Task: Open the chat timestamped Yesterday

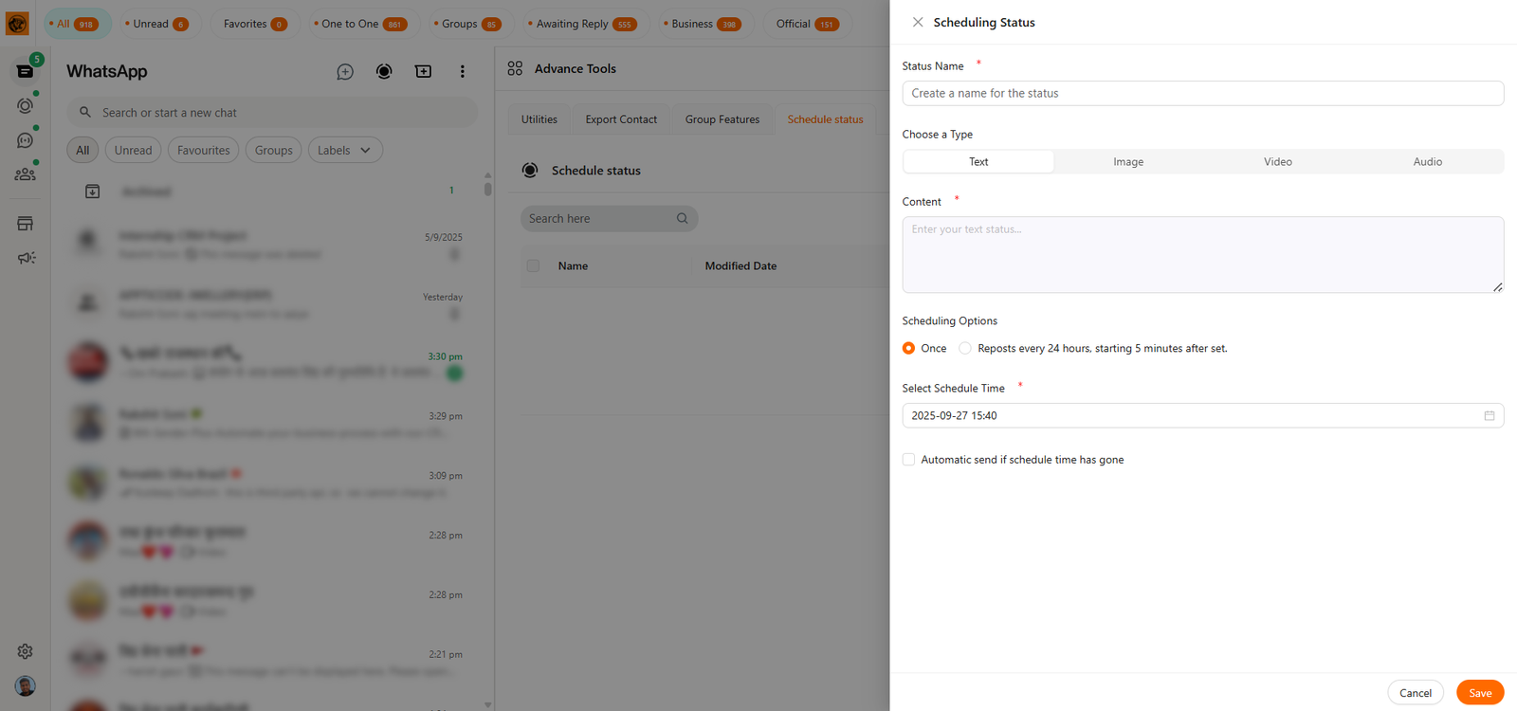Action: [x=272, y=303]
